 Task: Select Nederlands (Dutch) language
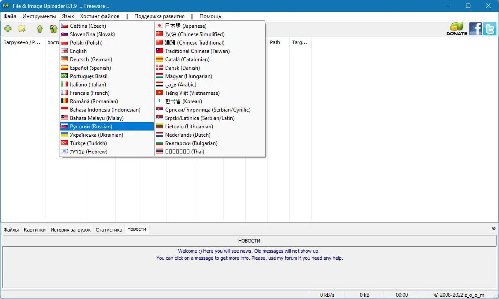coord(210,135)
